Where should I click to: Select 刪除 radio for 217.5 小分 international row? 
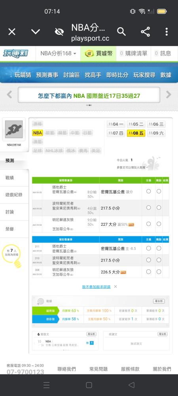click(x=159, y=208)
